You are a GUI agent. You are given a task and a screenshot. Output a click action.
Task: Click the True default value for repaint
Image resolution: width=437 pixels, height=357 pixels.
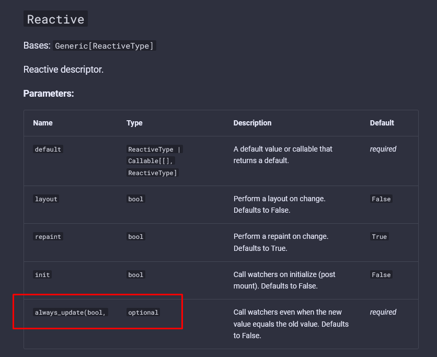pyautogui.click(x=379, y=236)
